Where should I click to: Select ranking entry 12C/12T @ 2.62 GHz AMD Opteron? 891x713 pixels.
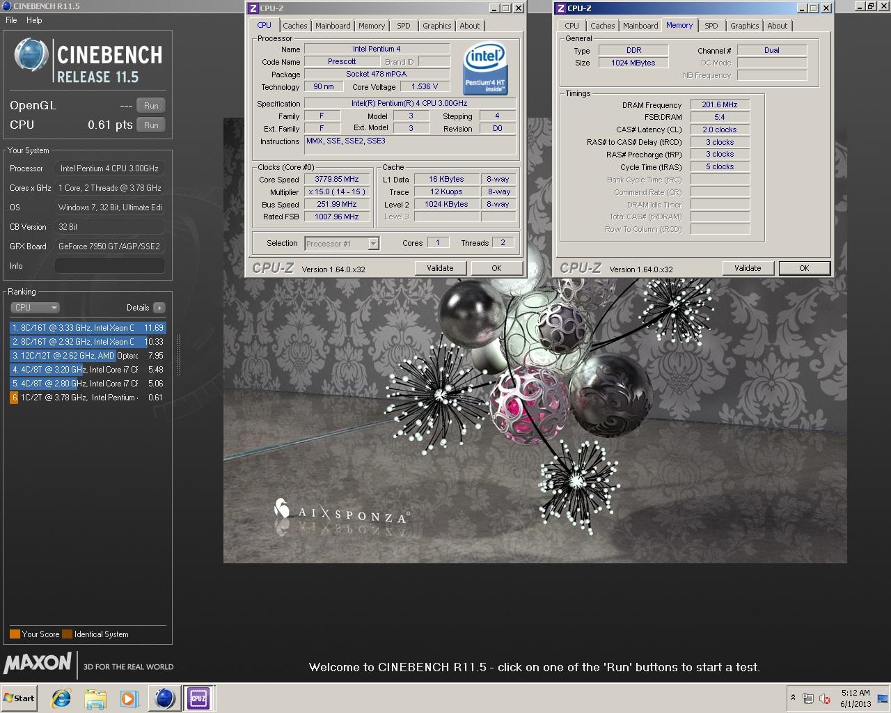coord(88,356)
